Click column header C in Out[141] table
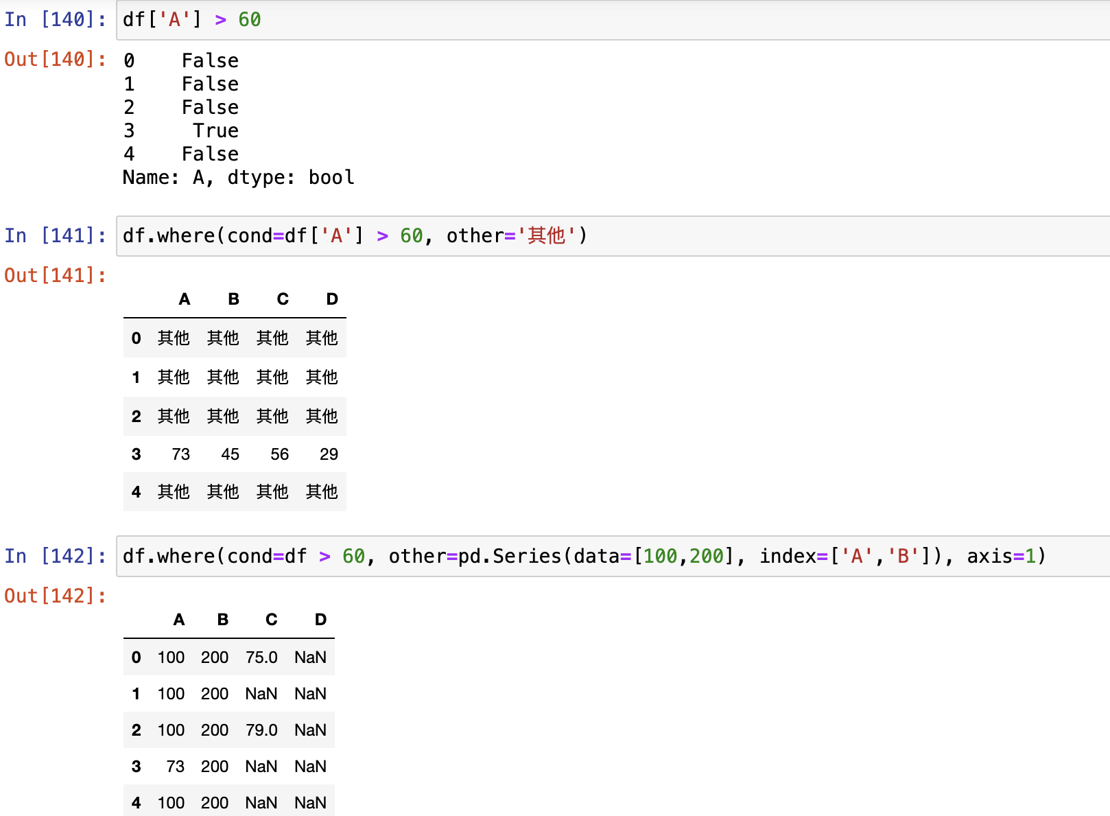1110x816 pixels. click(x=283, y=299)
